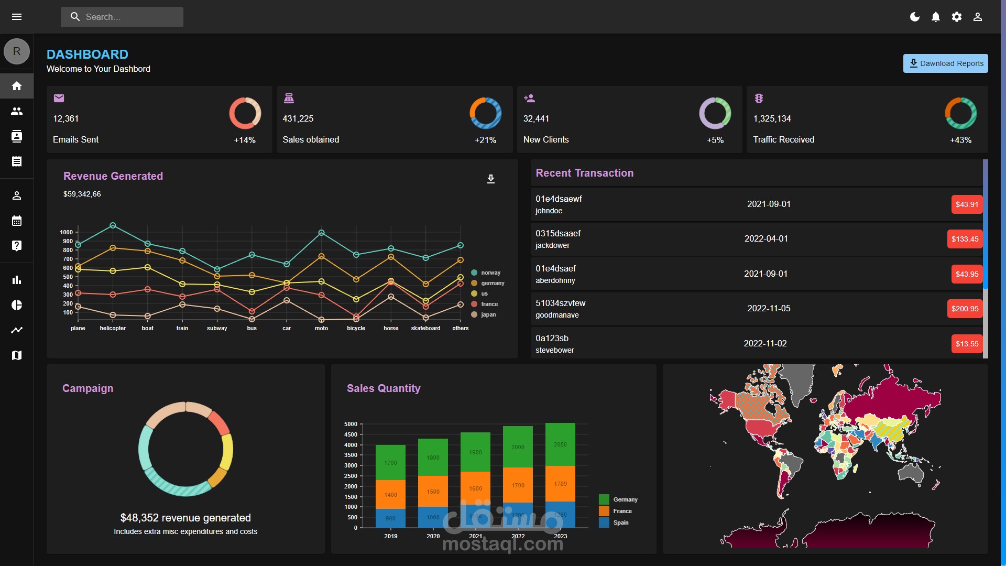The image size is (1006, 566).
Task: Download the Revenue Generated chart
Action: 491,179
